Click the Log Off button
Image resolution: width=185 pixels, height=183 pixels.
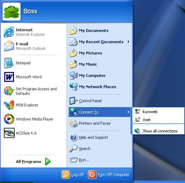pos(73,174)
